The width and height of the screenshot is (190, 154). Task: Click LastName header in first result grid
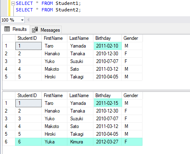pyautogui.click(x=80, y=38)
